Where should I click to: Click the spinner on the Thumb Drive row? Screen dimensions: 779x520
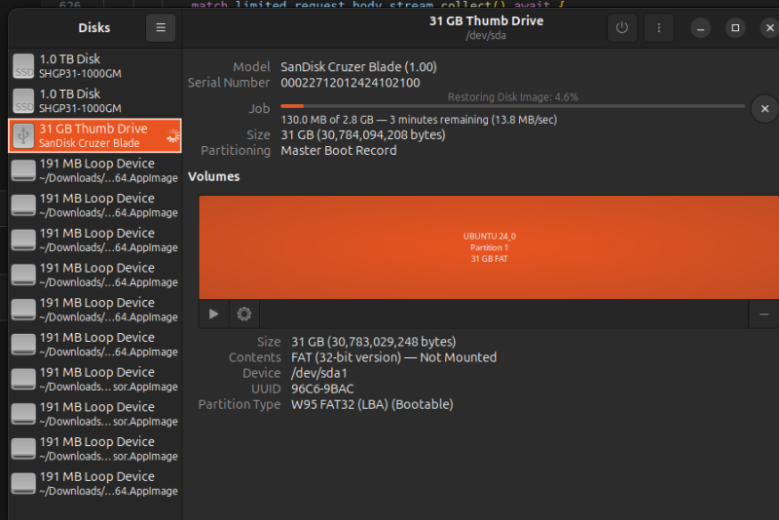click(172, 135)
